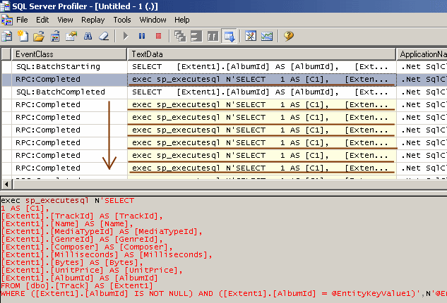Open the View menu
This screenshot has height=303, width=447.
(x=65, y=20)
